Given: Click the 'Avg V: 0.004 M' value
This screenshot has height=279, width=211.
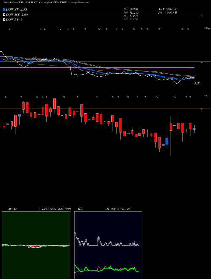Looking at the screenshot, I should [167, 9].
